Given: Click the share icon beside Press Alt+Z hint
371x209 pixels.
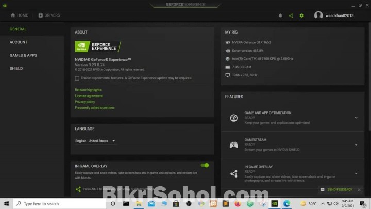Looking at the screenshot, I should [78, 189].
